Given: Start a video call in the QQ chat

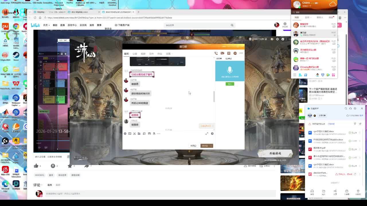Looking at the screenshot, I should pyautogui.click(x=222, y=53).
